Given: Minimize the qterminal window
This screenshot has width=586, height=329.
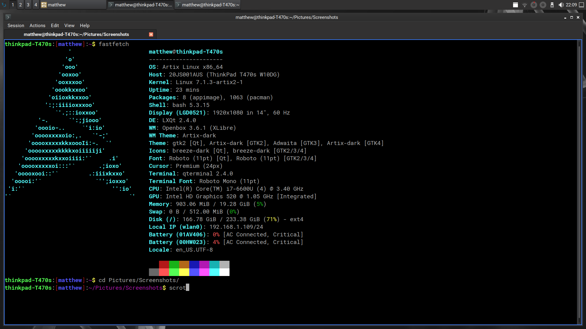Looking at the screenshot, I should point(565,17).
